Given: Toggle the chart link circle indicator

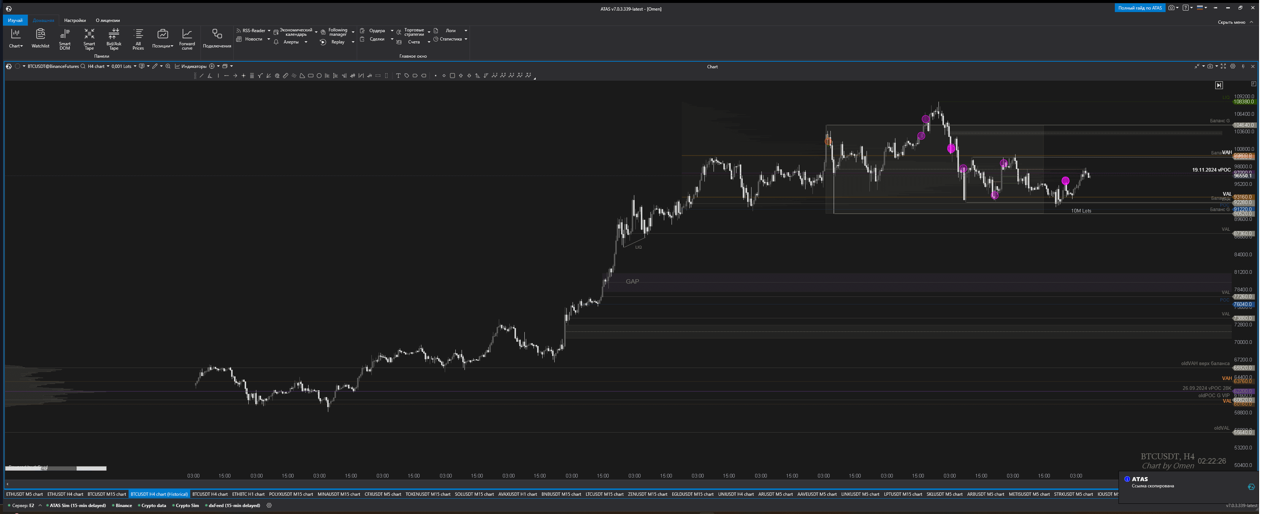Looking at the screenshot, I should click(18, 66).
